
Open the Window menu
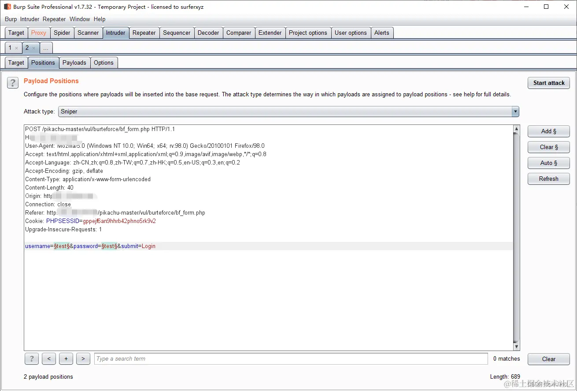click(x=80, y=19)
